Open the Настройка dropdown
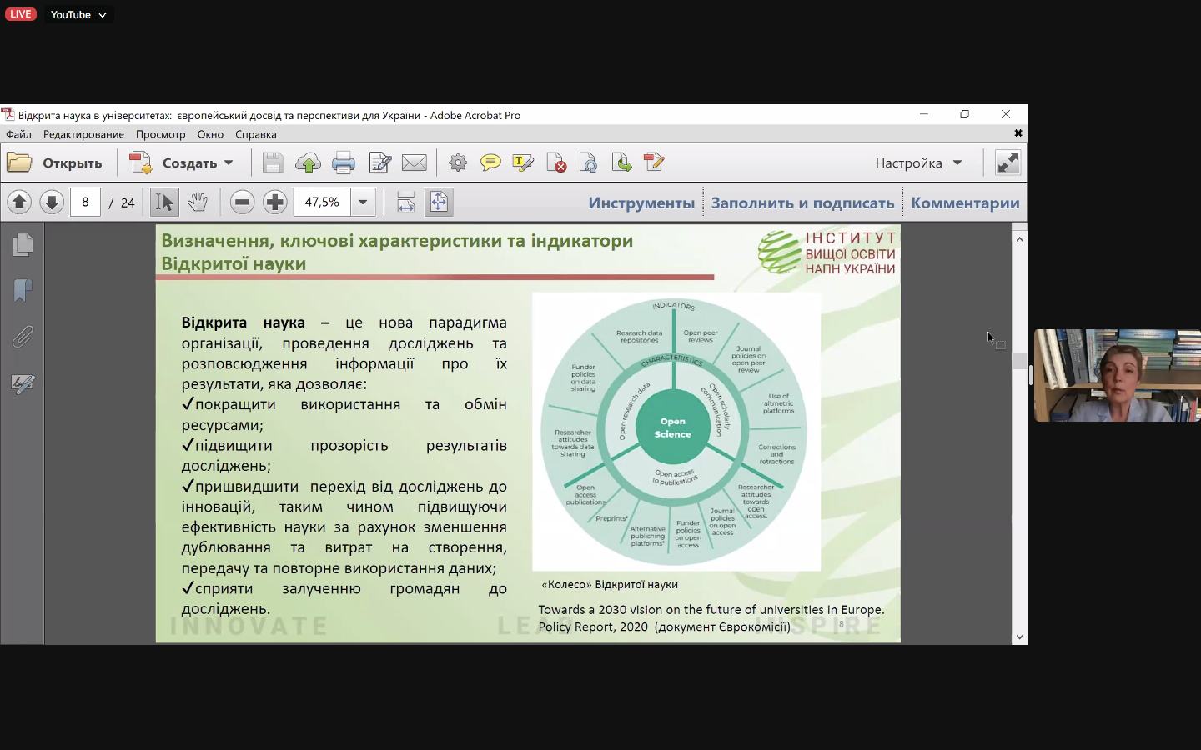The height and width of the screenshot is (750, 1201). point(918,163)
